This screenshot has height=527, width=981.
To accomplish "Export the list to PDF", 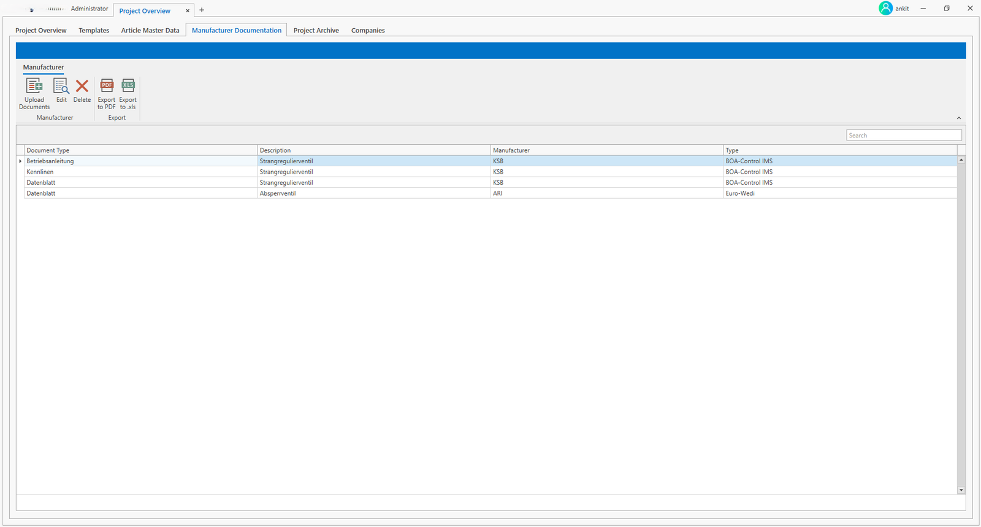I will coord(107,87).
